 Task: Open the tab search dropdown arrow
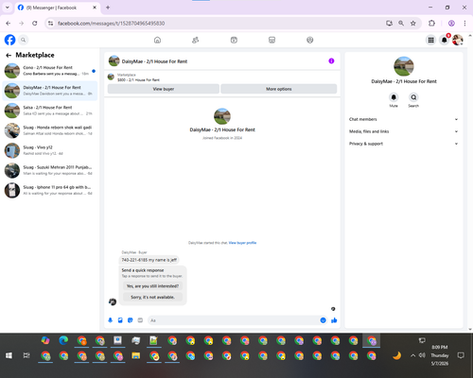(x=8, y=8)
